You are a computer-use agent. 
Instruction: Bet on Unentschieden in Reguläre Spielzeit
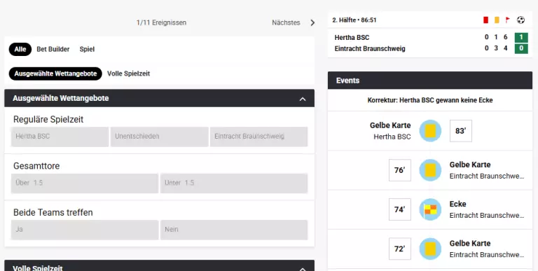coord(160,137)
